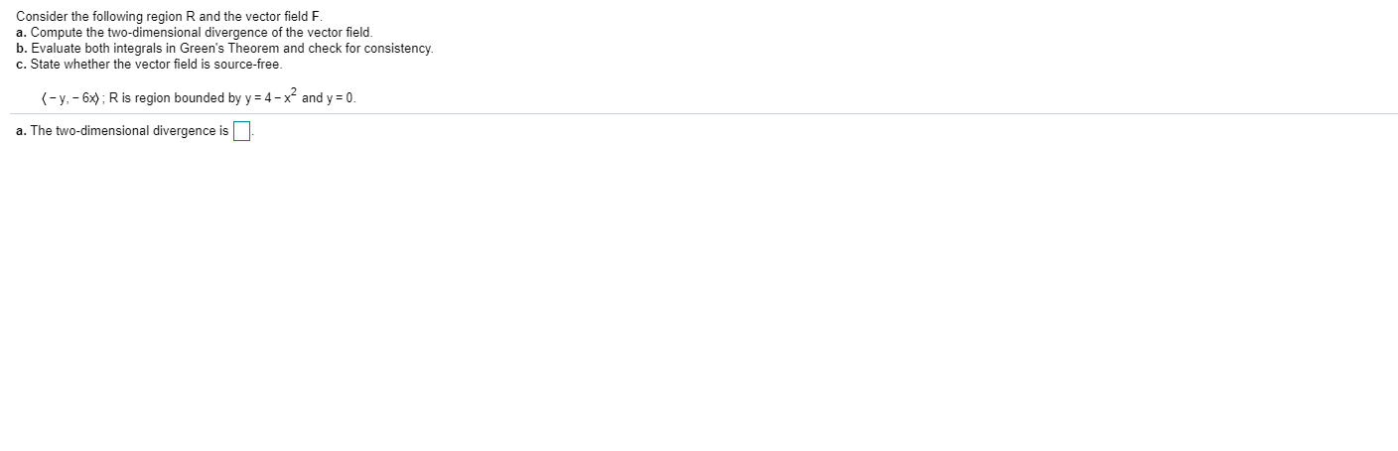The image size is (1398, 451).
Task: Click the 'y = 0' boundary equation
Action: [340, 98]
